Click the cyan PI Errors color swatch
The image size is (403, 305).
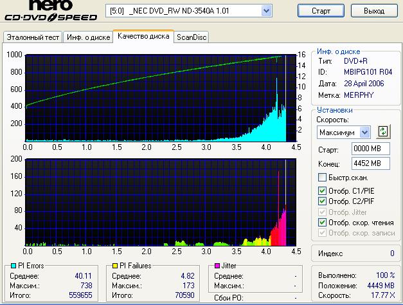pyautogui.click(x=8, y=265)
